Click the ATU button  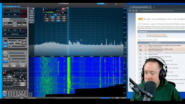tap(19, 25)
